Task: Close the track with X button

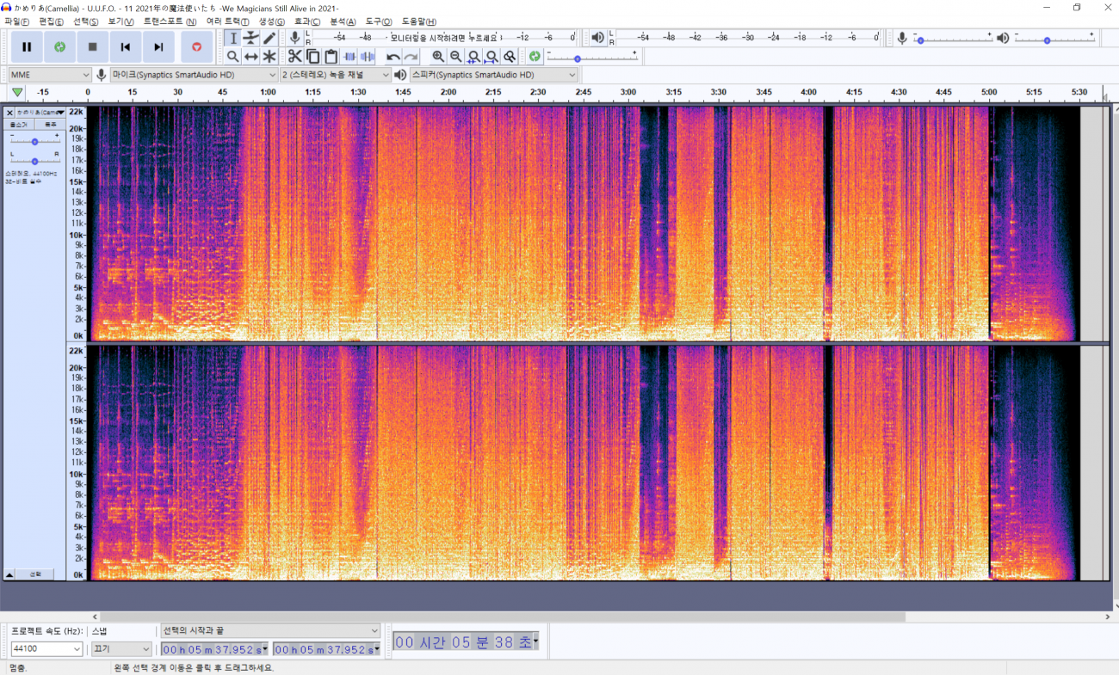Action: point(9,113)
